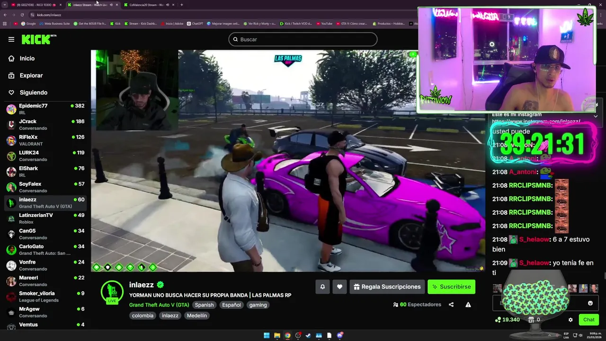The width and height of the screenshot is (606, 341).
Task: Click Regala Suscripciones button
Action: point(387,287)
